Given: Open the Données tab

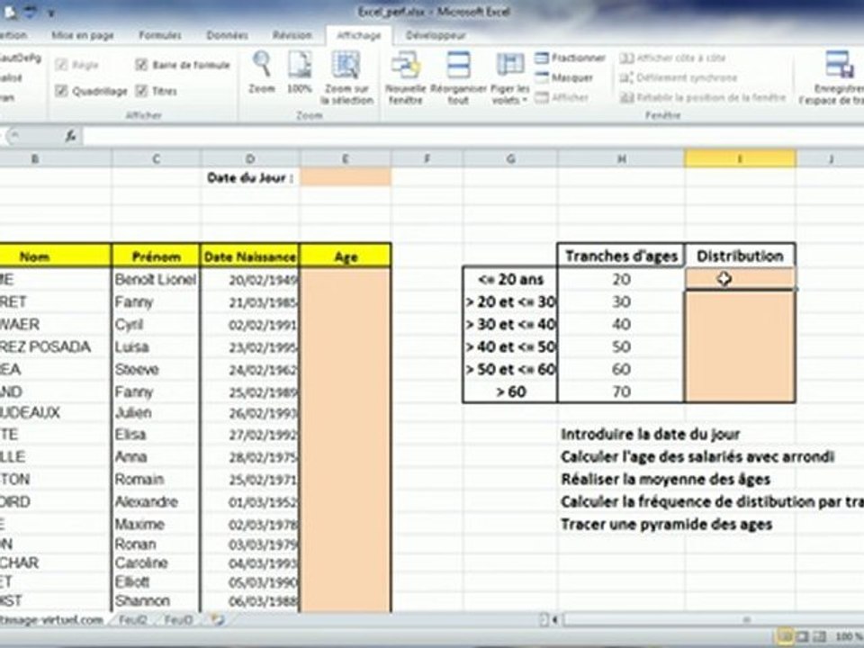Looking at the screenshot, I should point(227,35).
